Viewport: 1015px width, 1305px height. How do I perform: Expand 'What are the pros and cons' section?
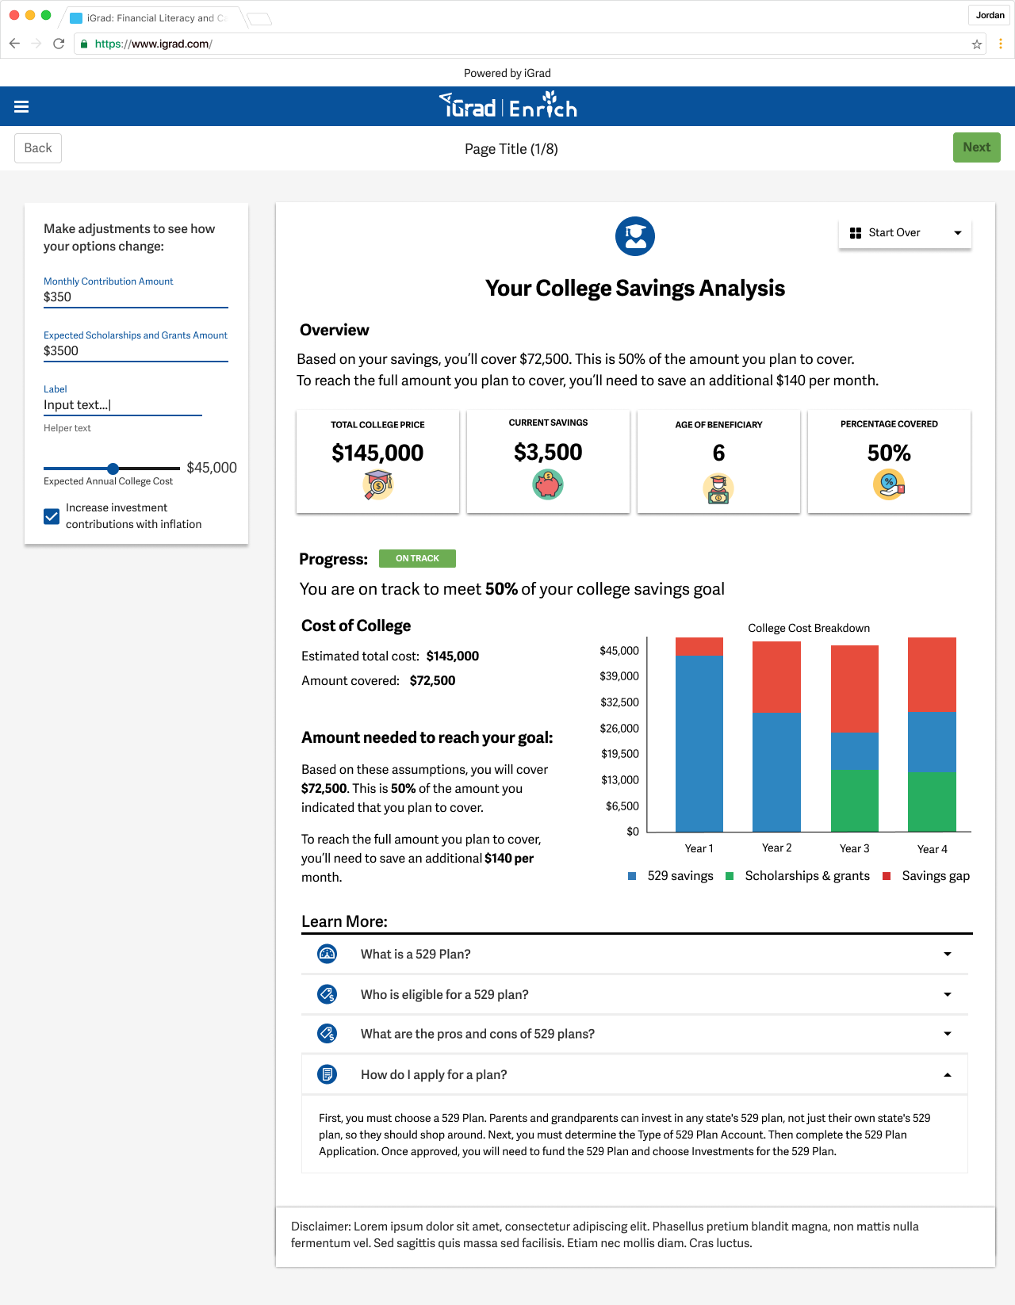click(x=634, y=1033)
